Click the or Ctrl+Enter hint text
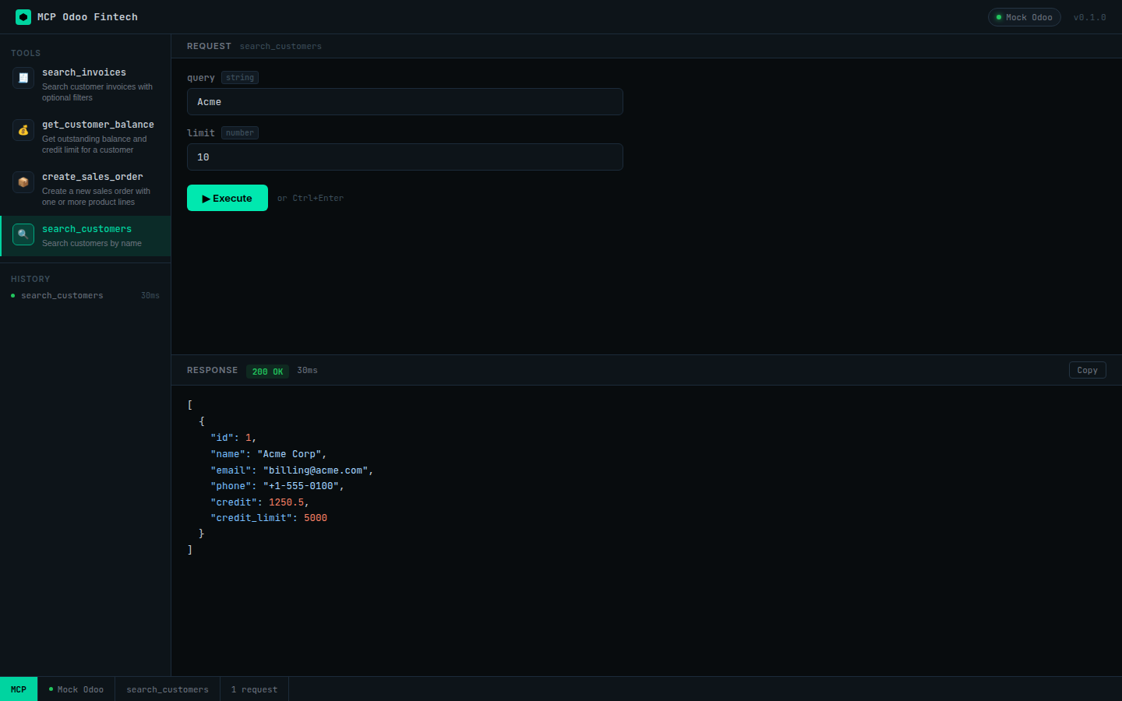This screenshot has width=1122, height=701. coord(310,198)
